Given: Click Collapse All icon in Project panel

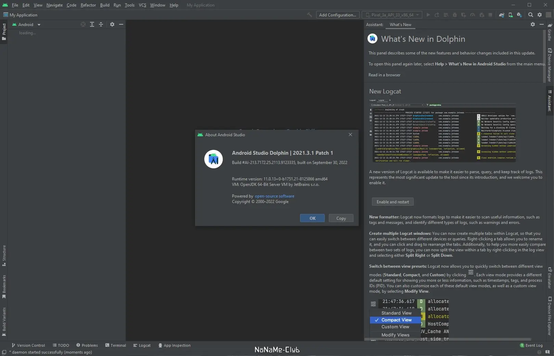Looking at the screenshot, I should pyautogui.click(x=101, y=25).
